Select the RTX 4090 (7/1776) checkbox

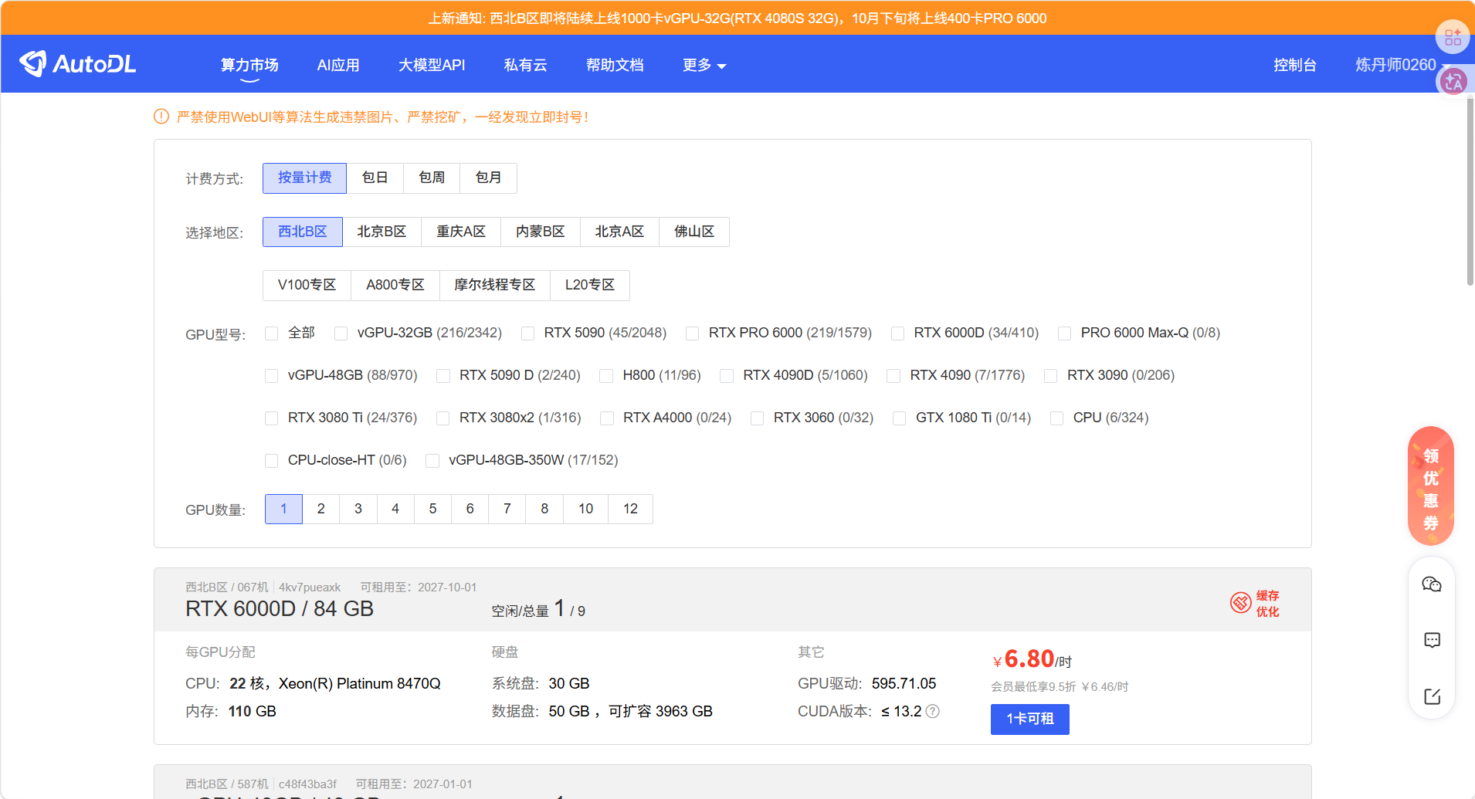click(x=893, y=376)
